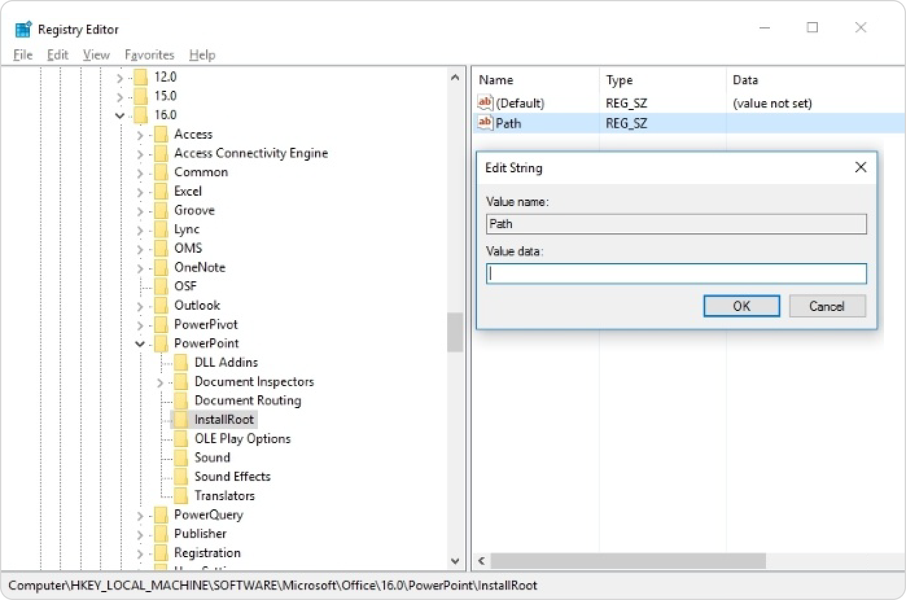906x600 pixels.
Task: Click the folder icon beside Translators
Action: 181,496
